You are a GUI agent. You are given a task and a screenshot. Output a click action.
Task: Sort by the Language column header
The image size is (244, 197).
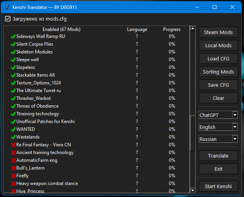137,29
